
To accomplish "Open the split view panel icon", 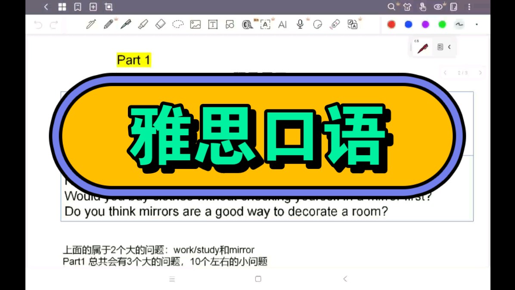I will point(453,7).
